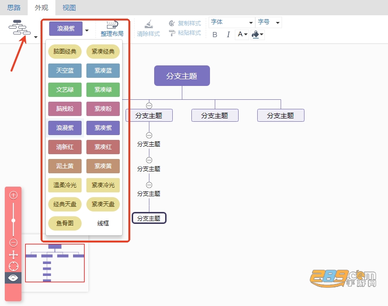
Task: Click the minimap navigator thumbnail
Action: click(55, 263)
